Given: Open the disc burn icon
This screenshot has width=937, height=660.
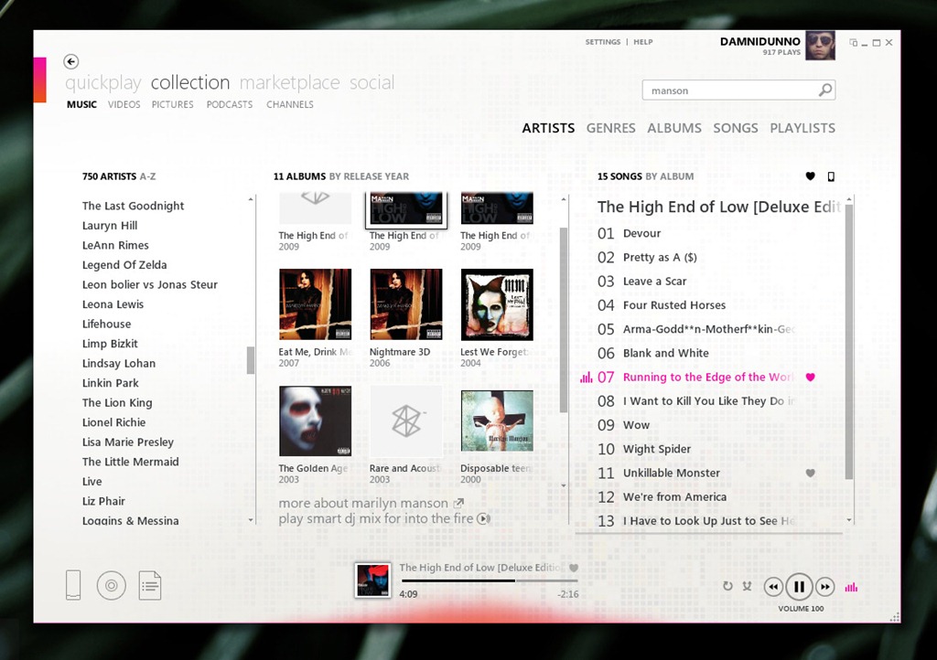Looking at the screenshot, I should [x=111, y=585].
